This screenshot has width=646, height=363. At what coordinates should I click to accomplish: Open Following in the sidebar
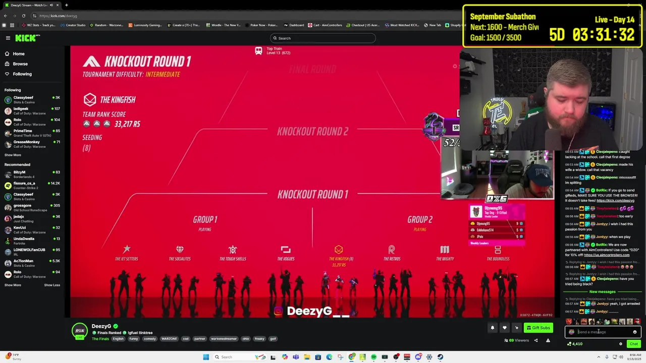[x=22, y=74]
